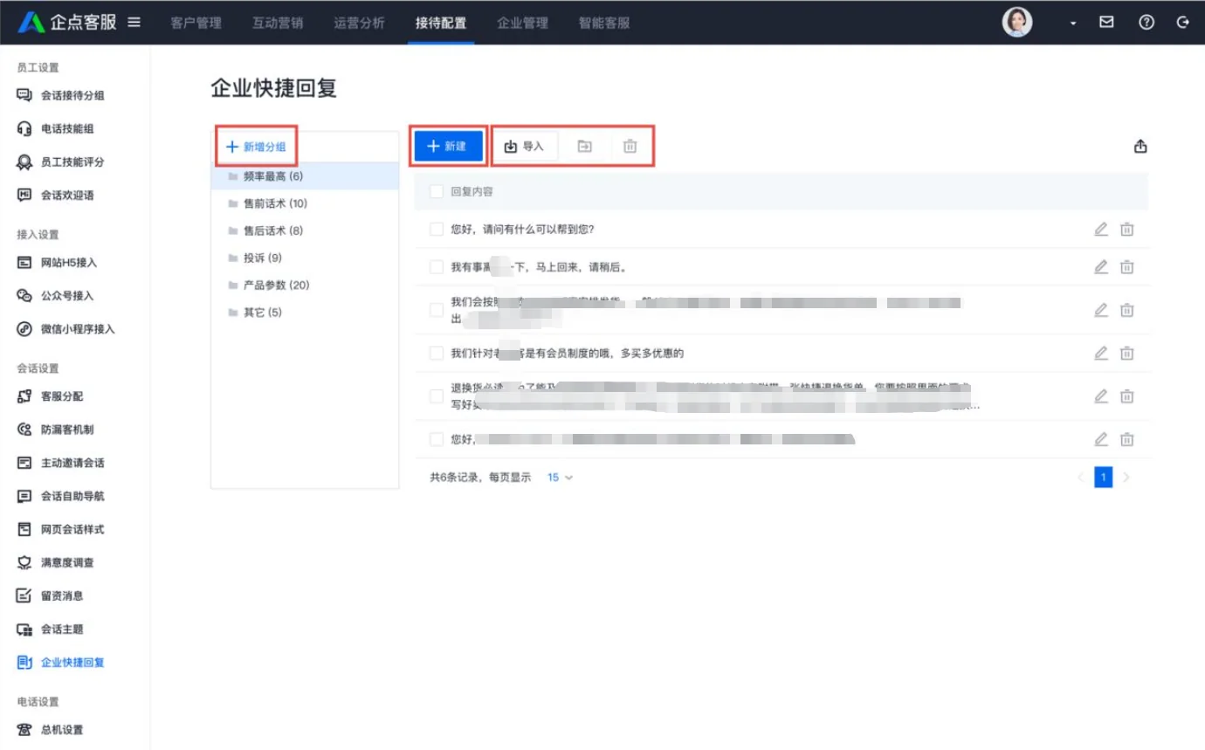
Task: Click the export share icon above the table
Action: click(1140, 147)
